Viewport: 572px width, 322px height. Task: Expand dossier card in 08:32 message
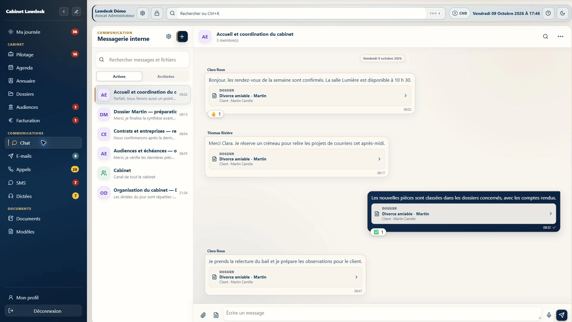464,214
